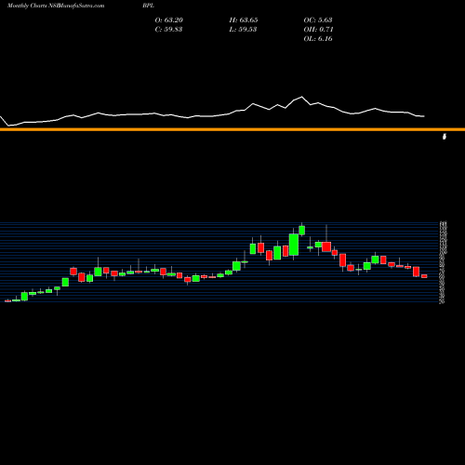Select the OC: 5.63 reading

(318, 20)
